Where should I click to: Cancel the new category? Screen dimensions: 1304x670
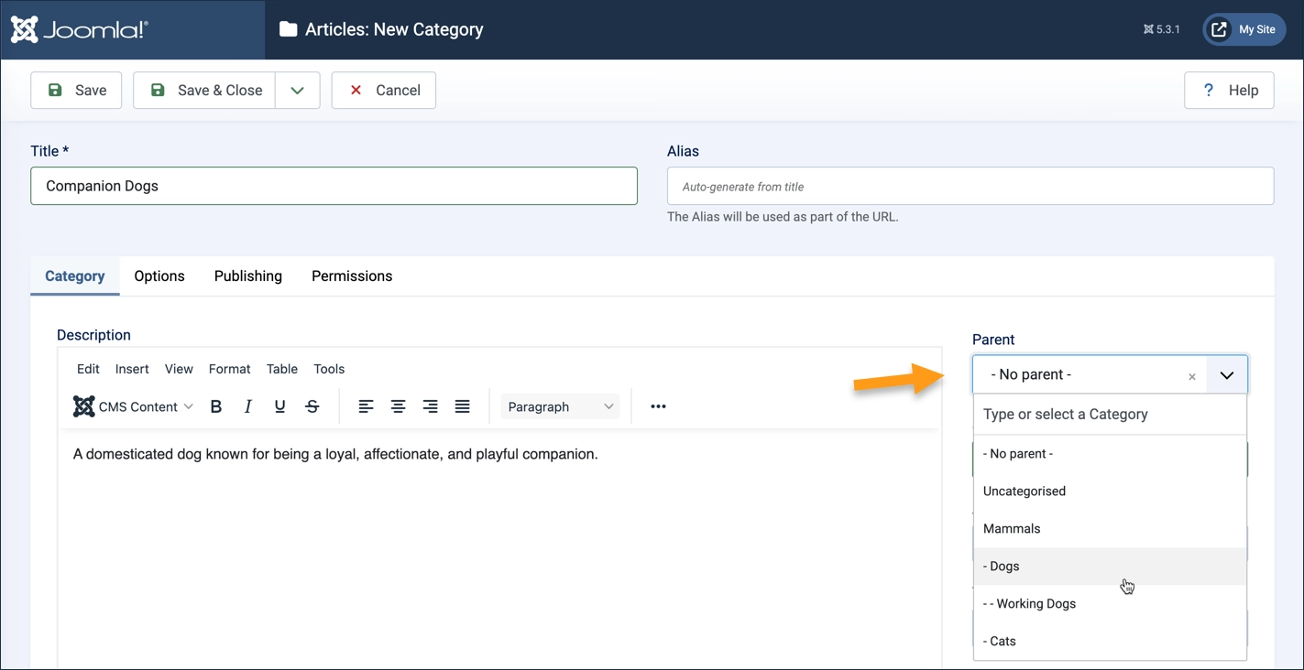pos(383,90)
